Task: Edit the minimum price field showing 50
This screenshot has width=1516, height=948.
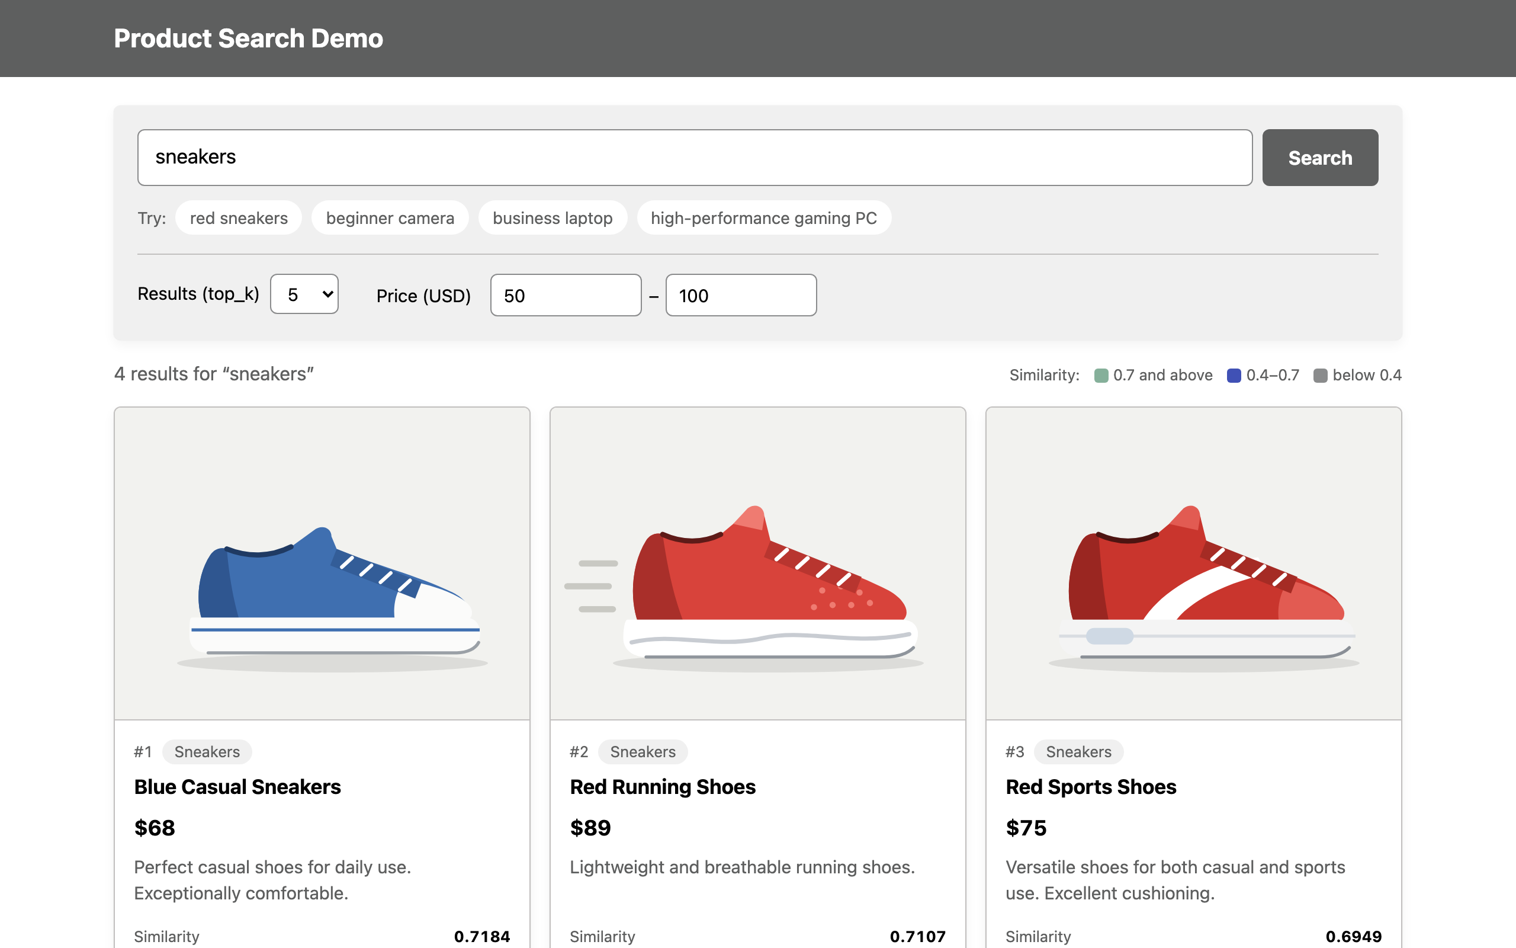Action: click(x=566, y=295)
